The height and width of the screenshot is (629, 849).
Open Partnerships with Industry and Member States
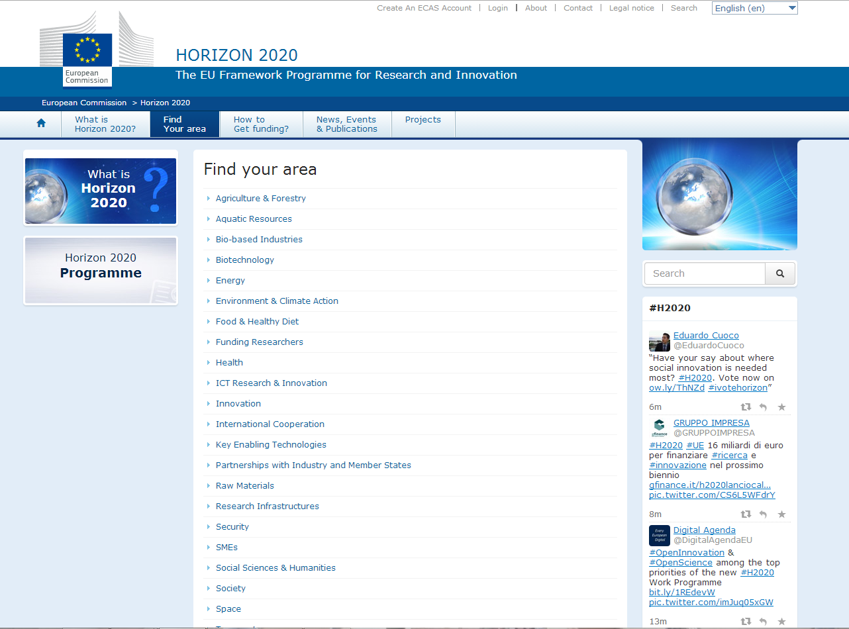313,465
